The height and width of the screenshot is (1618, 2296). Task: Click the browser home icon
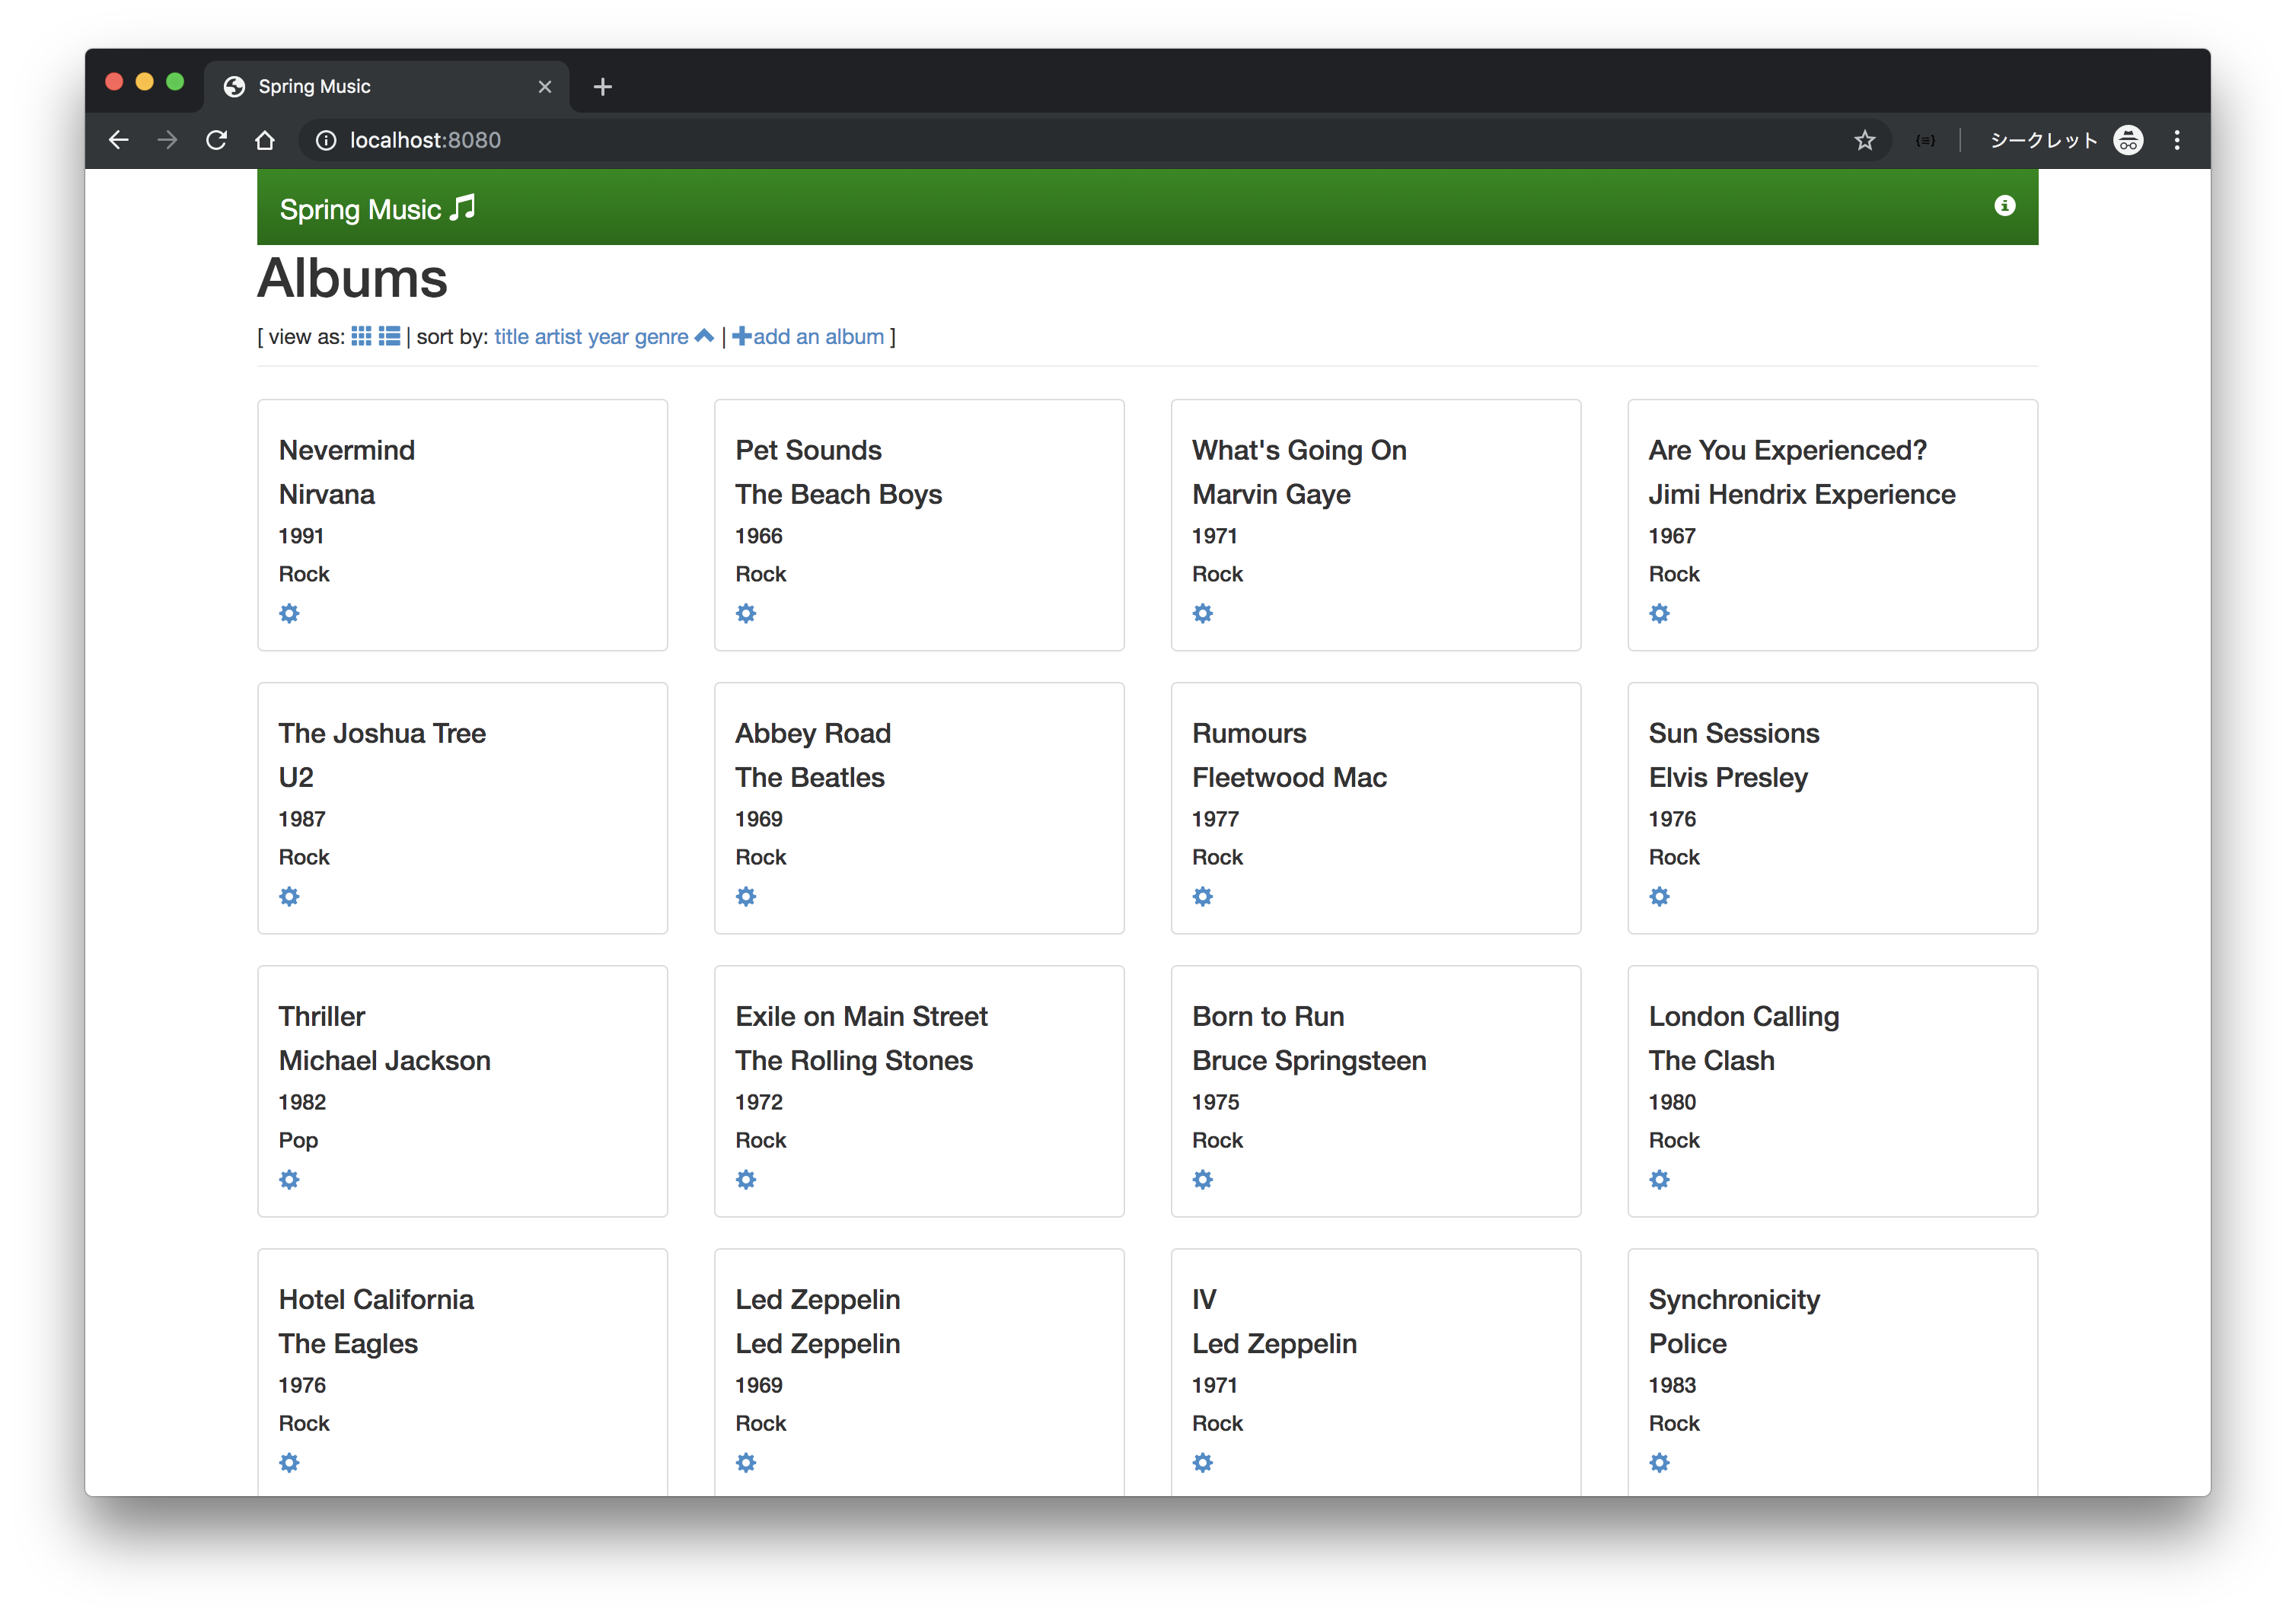pyautogui.click(x=265, y=140)
